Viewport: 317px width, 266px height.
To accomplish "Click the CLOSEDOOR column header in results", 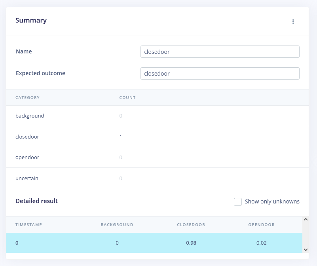I will click(191, 224).
